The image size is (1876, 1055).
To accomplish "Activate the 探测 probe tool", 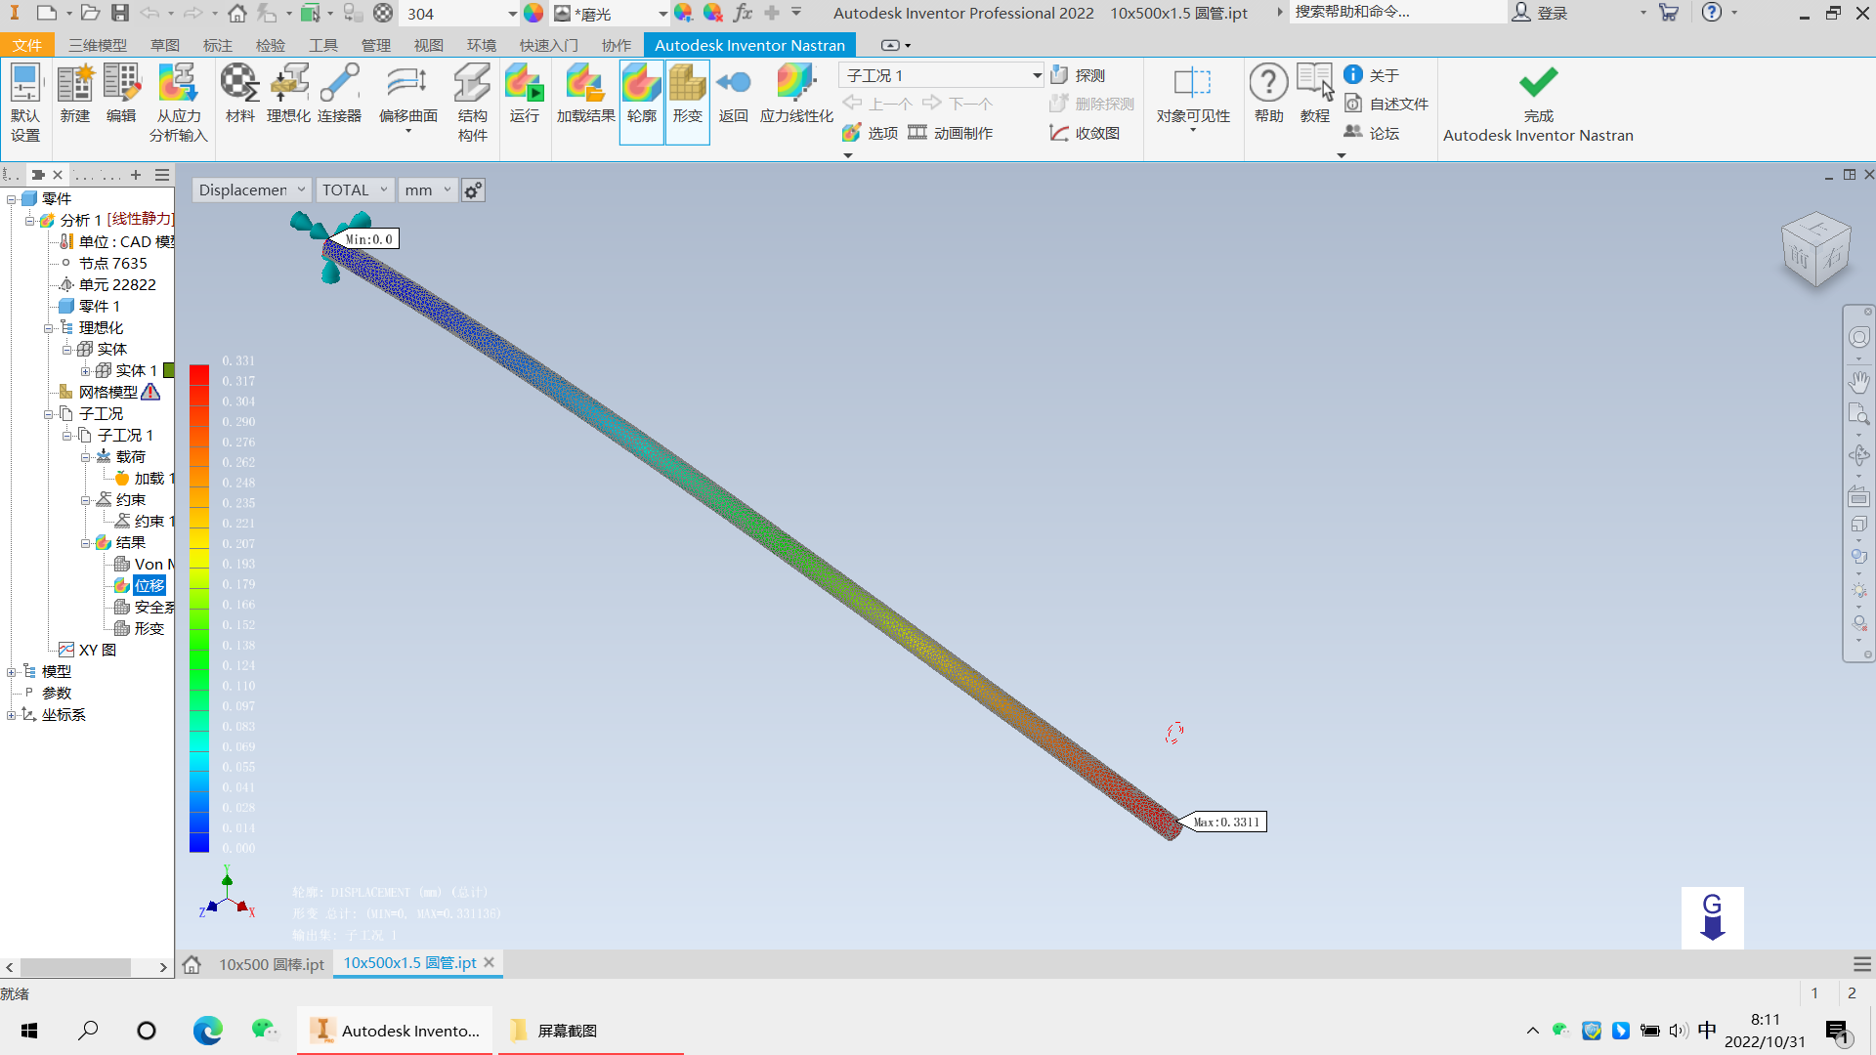I will (1078, 75).
